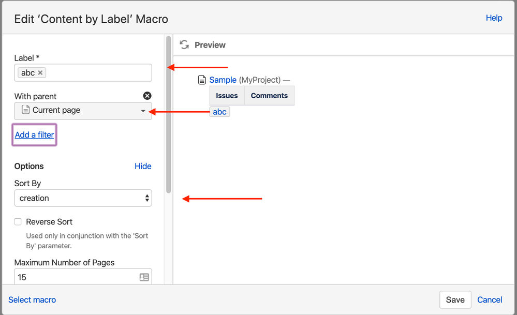The width and height of the screenshot is (517, 315).
Task: Click the Select macro link
Action: (32, 300)
